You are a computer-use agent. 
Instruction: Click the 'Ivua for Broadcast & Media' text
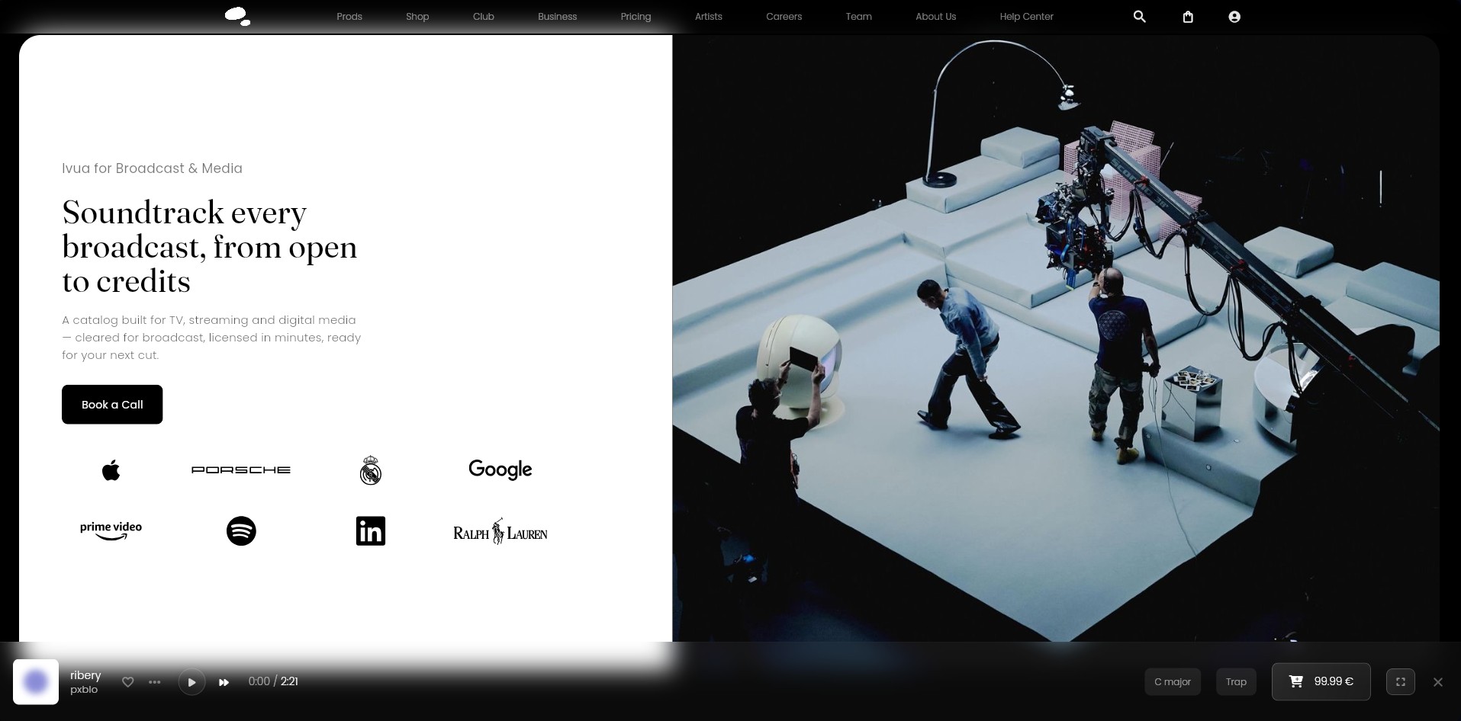tap(153, 168)
